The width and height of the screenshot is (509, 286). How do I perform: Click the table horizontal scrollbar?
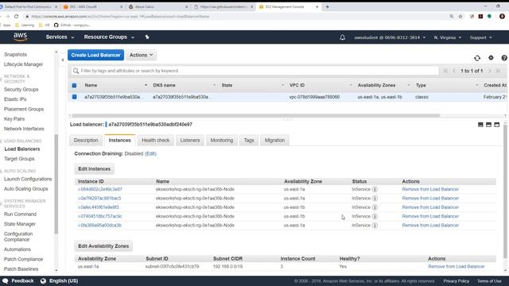tap(256, 115)
